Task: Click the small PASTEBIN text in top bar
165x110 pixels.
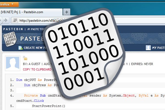Action: [x=12, y=29]
